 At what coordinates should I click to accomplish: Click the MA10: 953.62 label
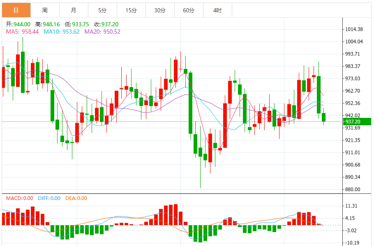pos(62,32)
